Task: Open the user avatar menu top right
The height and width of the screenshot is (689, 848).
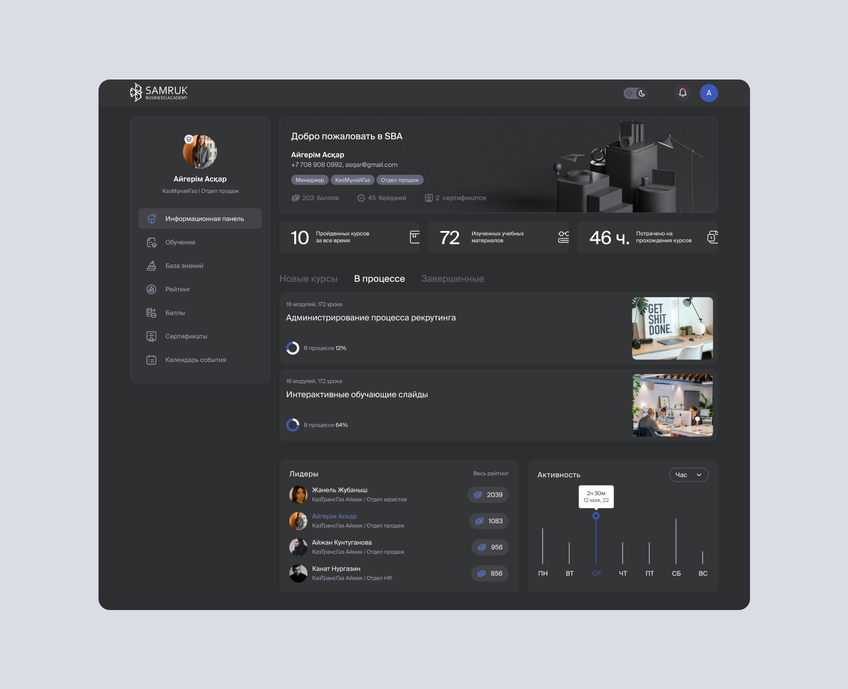Action: point(709,93)
